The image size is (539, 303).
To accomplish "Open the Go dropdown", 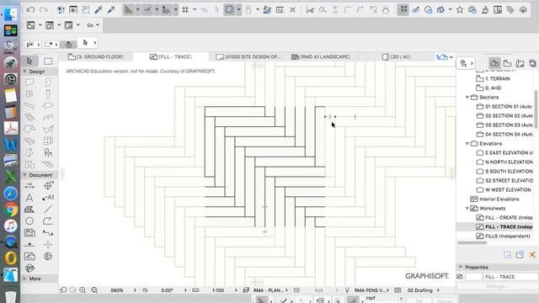I will point(93,25).
